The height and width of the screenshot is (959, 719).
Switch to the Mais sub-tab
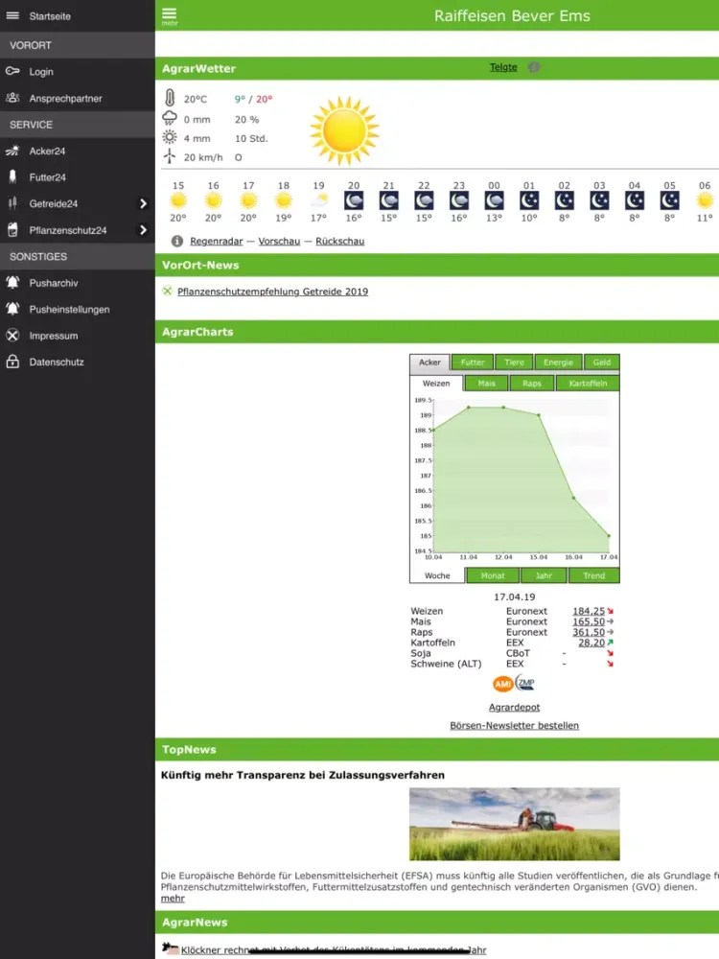487,384
